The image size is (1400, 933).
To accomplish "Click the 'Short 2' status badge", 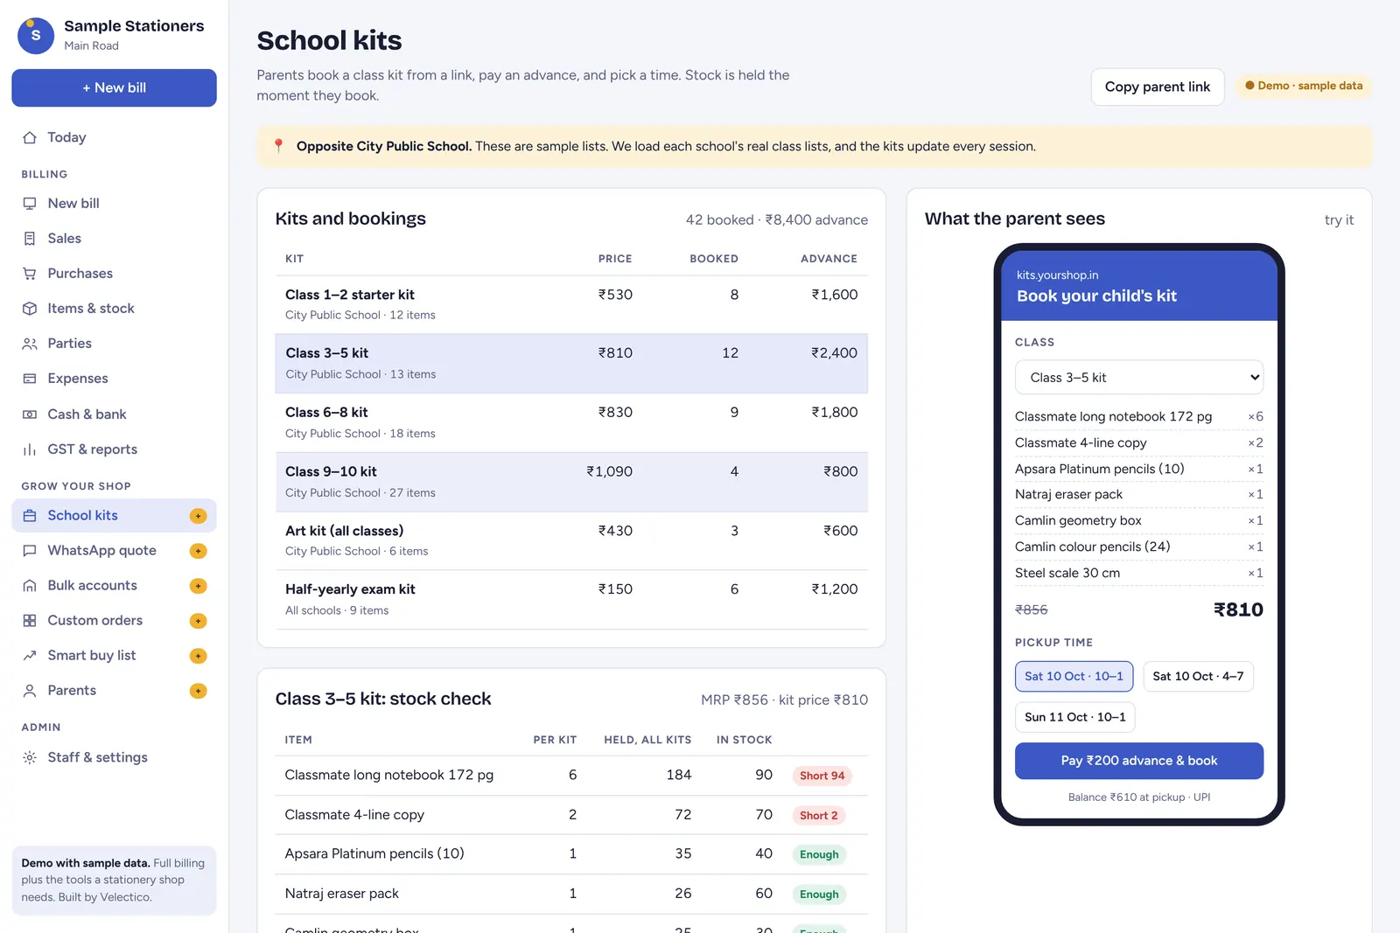I will [x=818, y=816].
